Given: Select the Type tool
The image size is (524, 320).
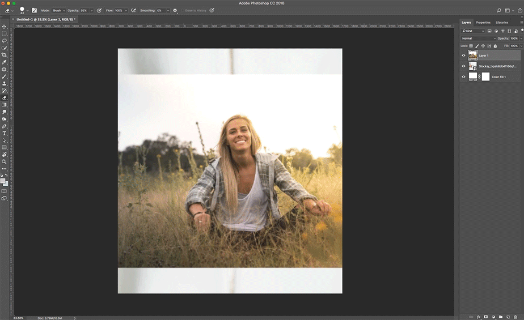Looking at the screenshot, I should (x=4, y=134).
